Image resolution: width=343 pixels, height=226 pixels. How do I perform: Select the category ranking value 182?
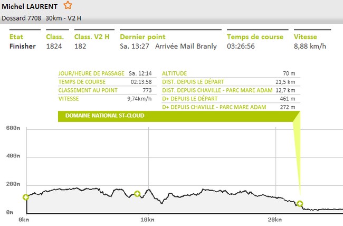tap(80, 46)
